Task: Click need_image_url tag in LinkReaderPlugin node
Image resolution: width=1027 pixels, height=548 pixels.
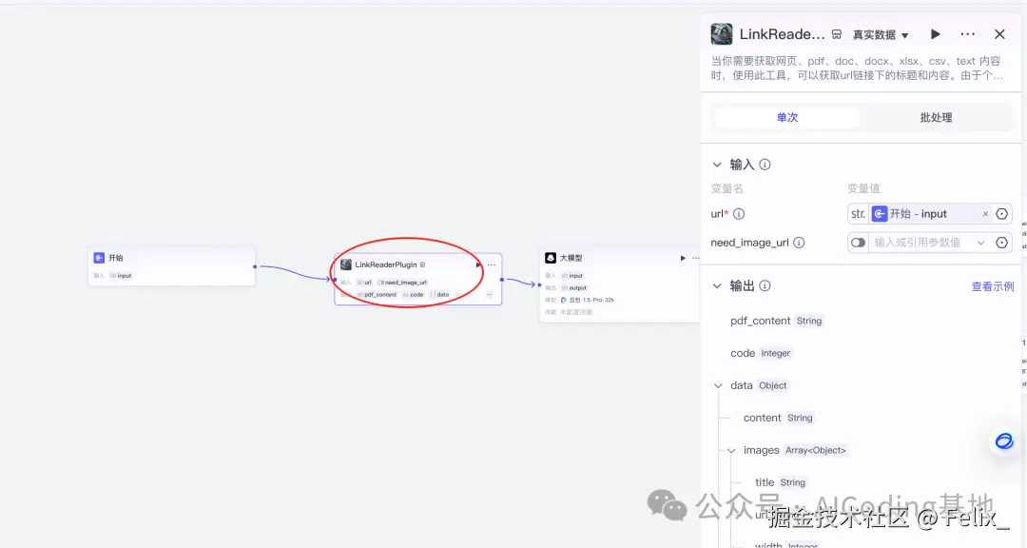Action: [402, 283]
